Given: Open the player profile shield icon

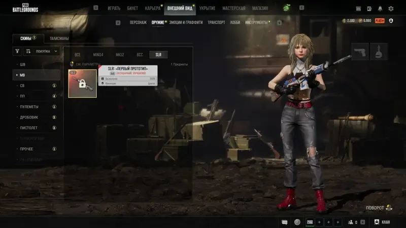Looking at the screenshot, I should 391,21.
